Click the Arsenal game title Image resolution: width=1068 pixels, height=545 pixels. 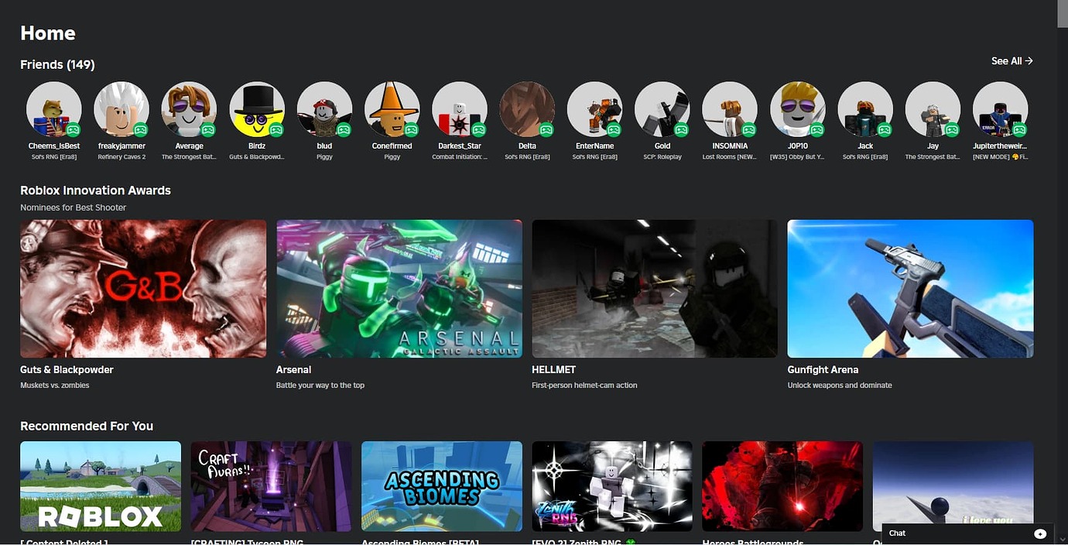[x=294, y=370]
